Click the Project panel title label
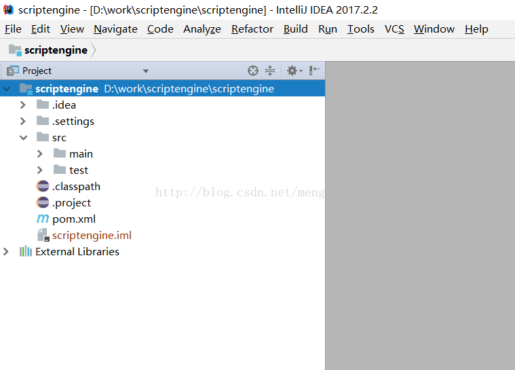The height and width of the screenshot is (370, 515). coord(37,71)
